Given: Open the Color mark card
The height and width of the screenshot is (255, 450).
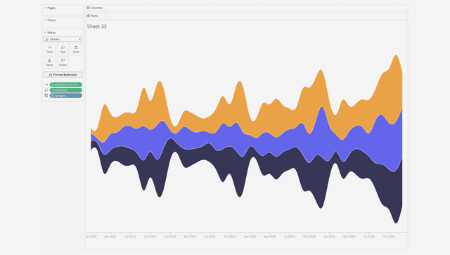Looking at the screenshot, I should pos(76,49).
